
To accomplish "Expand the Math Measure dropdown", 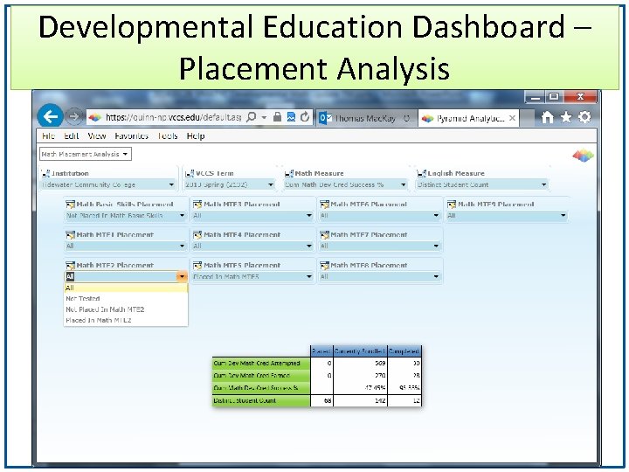I will 403,184.
